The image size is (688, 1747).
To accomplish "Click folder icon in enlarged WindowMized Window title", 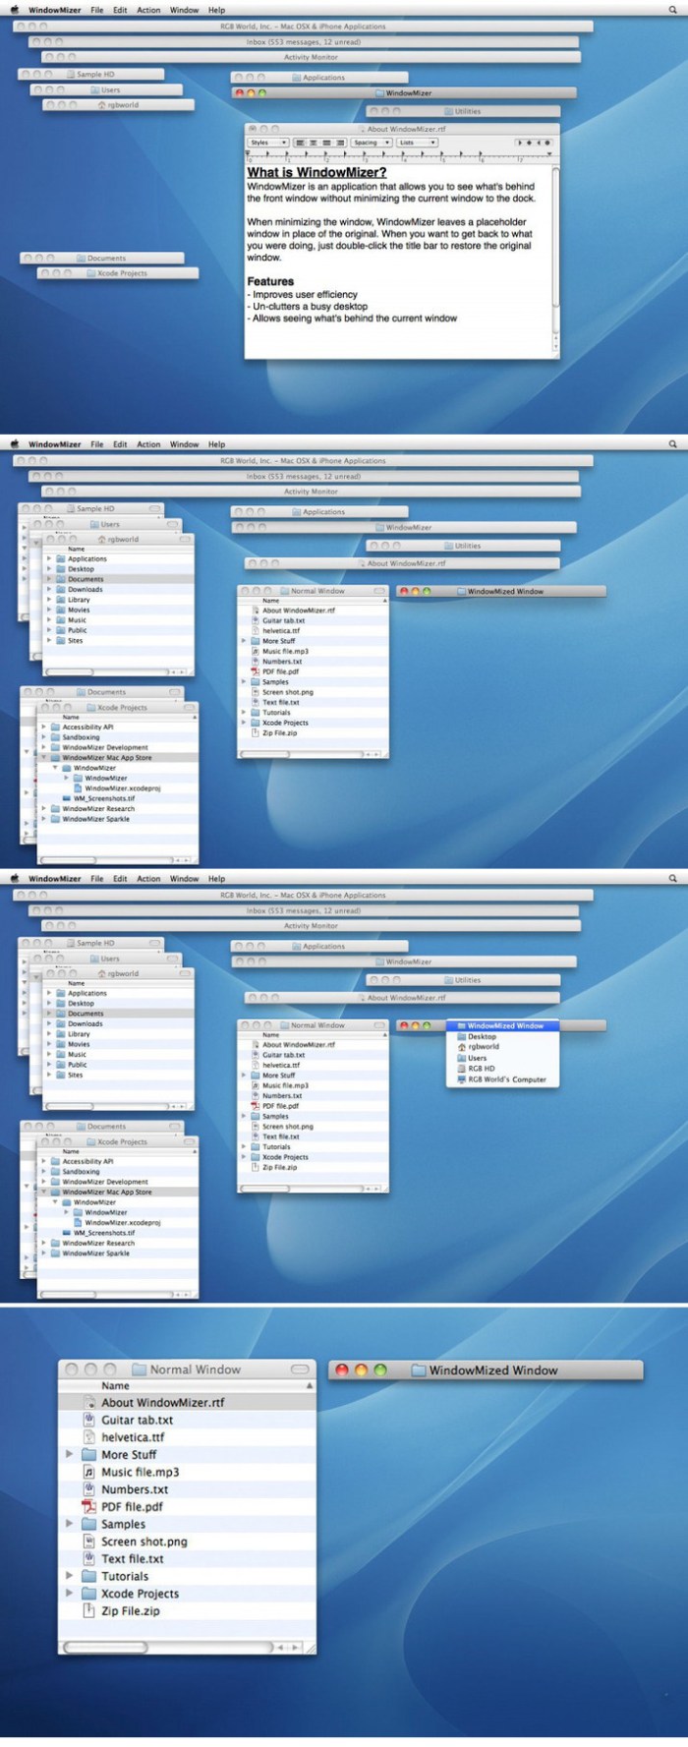I will pyautogui.click(x=419, y=1369).
